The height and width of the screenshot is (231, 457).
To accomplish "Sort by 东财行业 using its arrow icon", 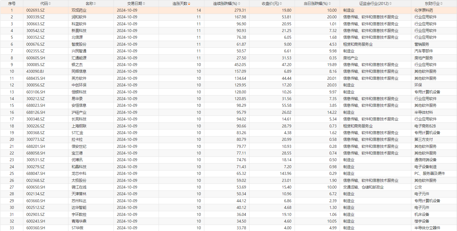I will coord(442,3).
